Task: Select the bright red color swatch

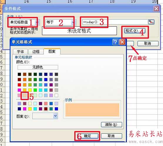Action: pos(19,85)
